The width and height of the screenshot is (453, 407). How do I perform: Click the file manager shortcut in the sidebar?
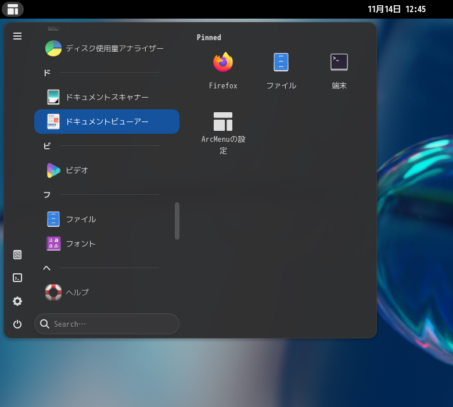coord(17,255)
